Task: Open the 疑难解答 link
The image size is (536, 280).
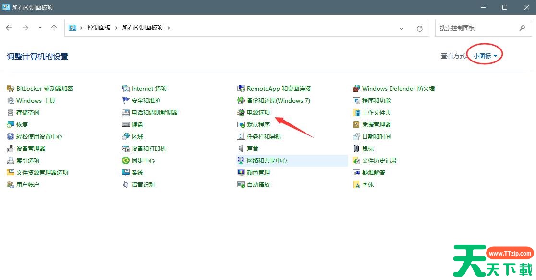Action: (374, 172)
